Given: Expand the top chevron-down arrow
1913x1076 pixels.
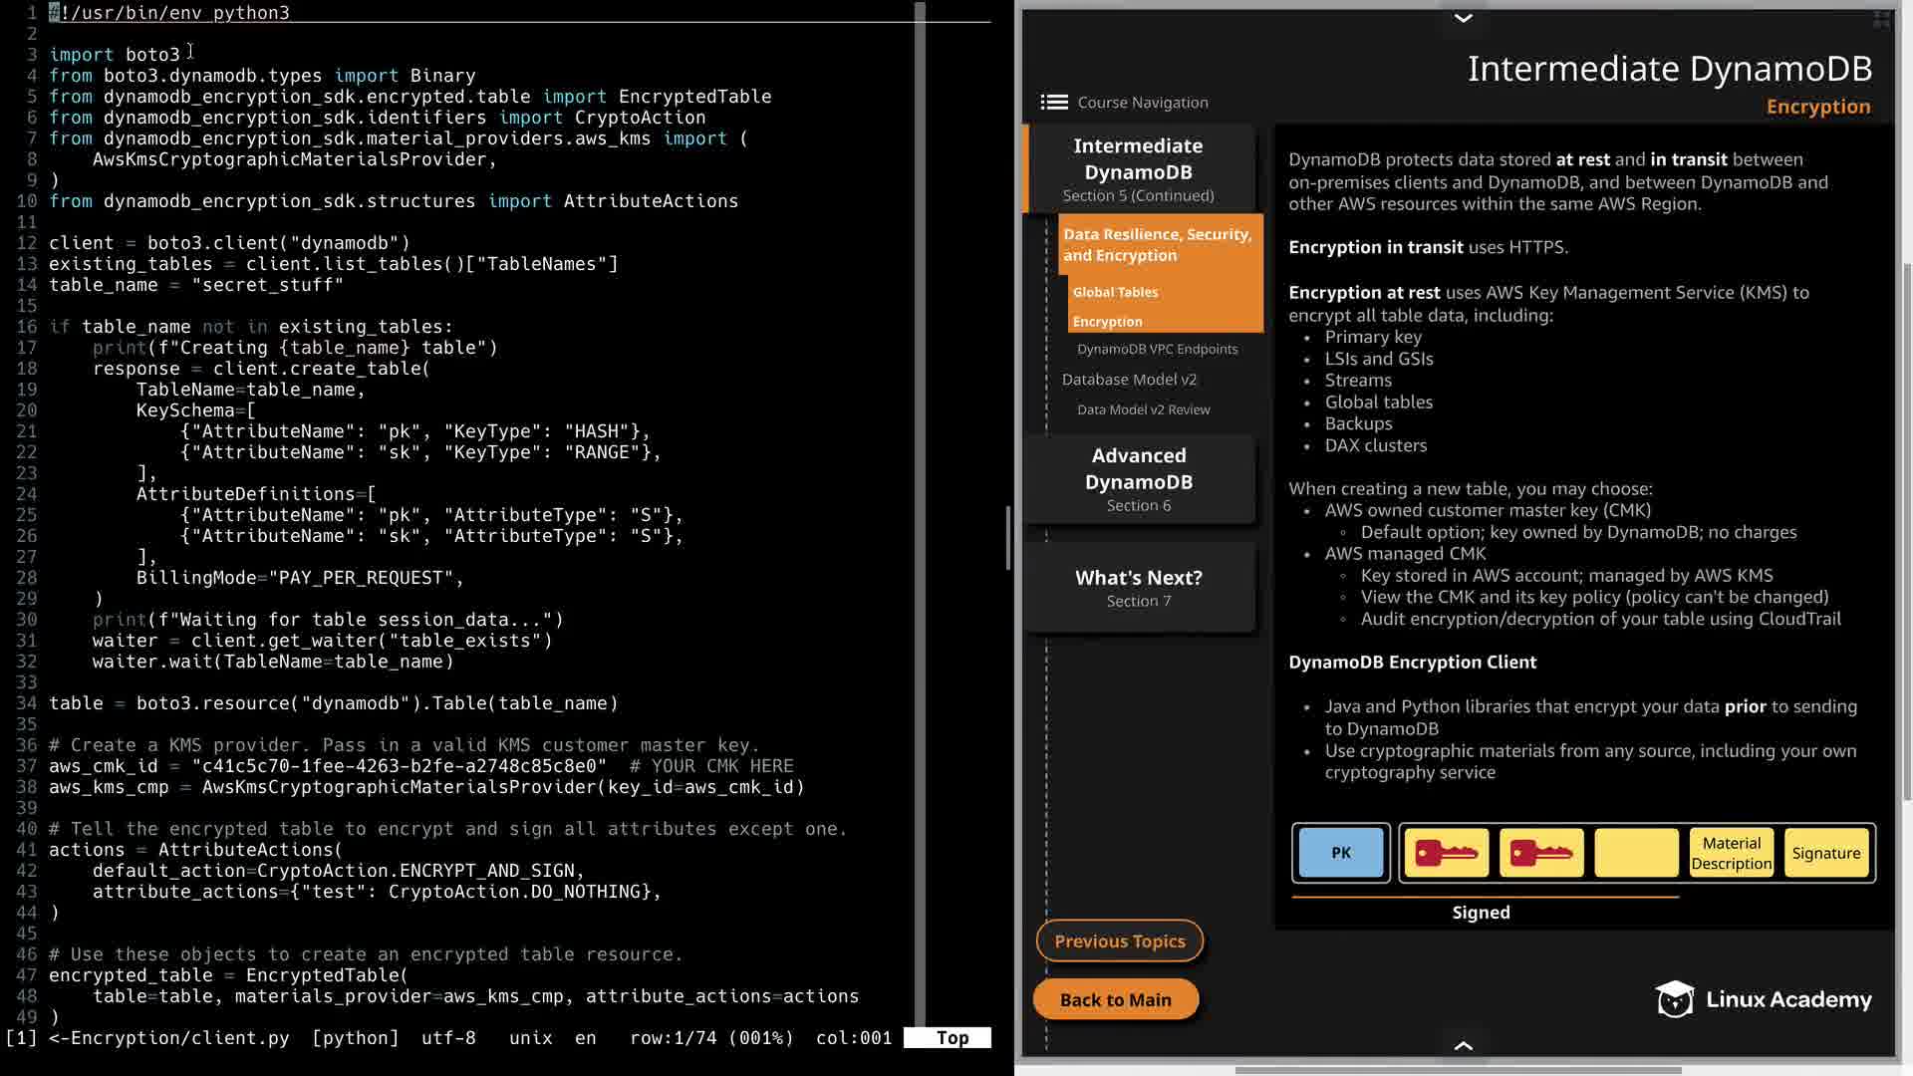Looking at the screenshot, I should coord(1463,18).
